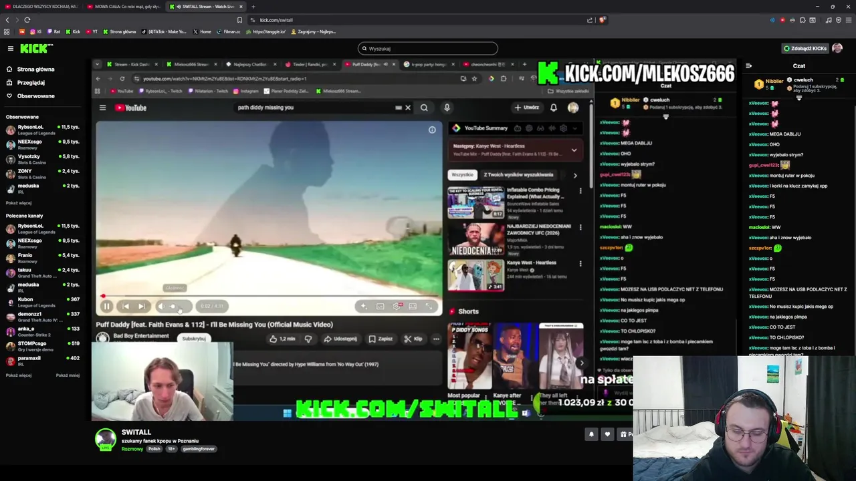Open the Kick sidebar hamburger menu

tap(11, 48)
